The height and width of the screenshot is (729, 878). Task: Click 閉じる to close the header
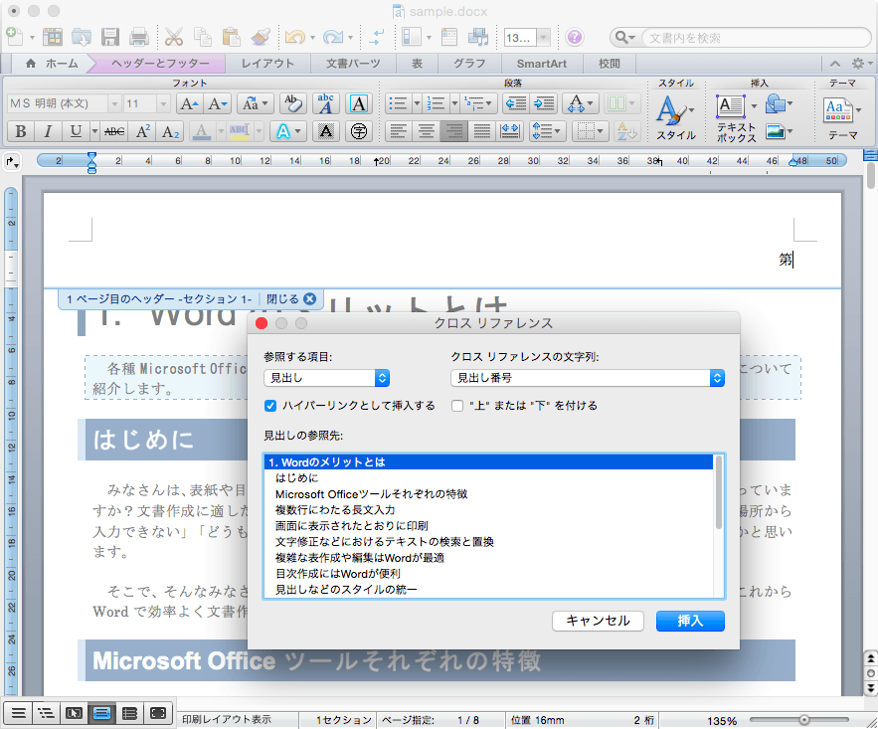tap(290, 299)
